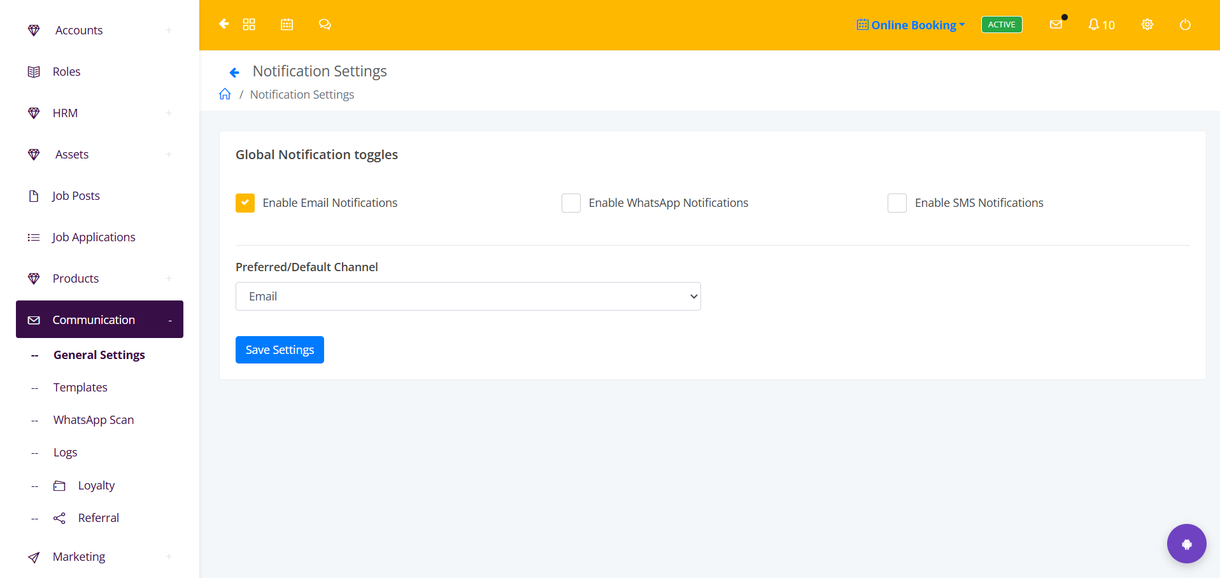Collapse the Communication sidebar menu
This screenshot has width=1220, height=578.
[99, 320]
